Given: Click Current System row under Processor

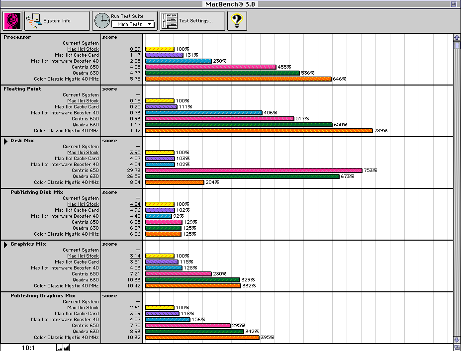Looking at the screenshot, I should point(81,43).
